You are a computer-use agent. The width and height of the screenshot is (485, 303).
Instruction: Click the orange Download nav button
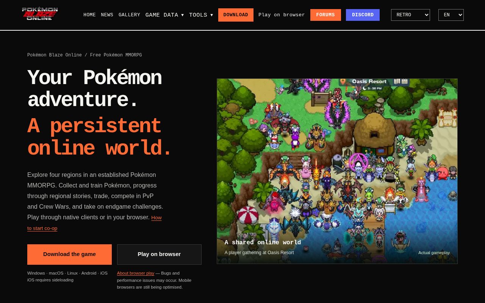236,15
